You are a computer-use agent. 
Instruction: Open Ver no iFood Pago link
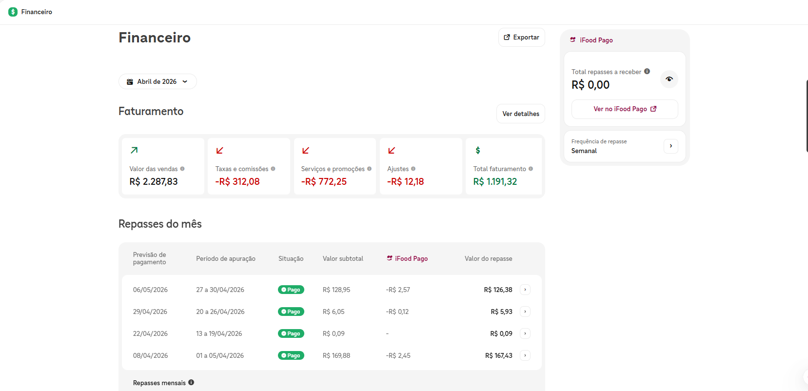625,109
